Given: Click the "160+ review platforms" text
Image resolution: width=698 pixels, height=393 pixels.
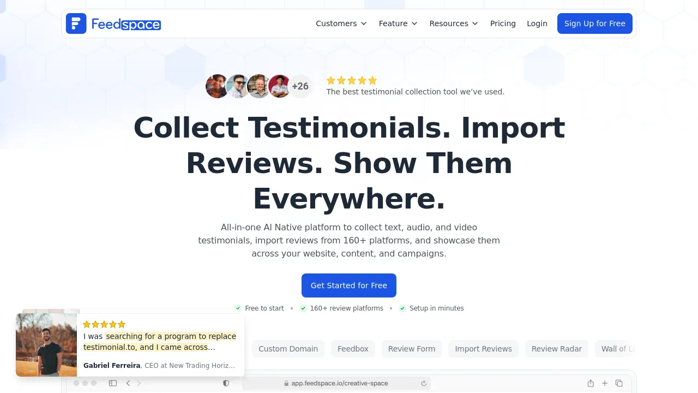Looking at the screenshot, I should [347, 308].
